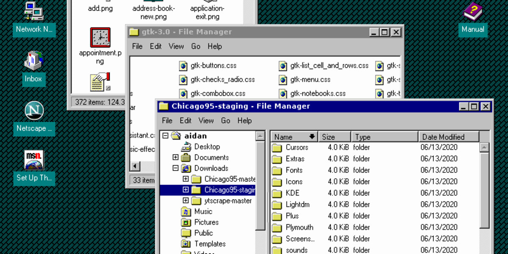This screenshot has width=508, height=254.
Task: Select the sounds folder icon
Action: click(x=277, y=250)
